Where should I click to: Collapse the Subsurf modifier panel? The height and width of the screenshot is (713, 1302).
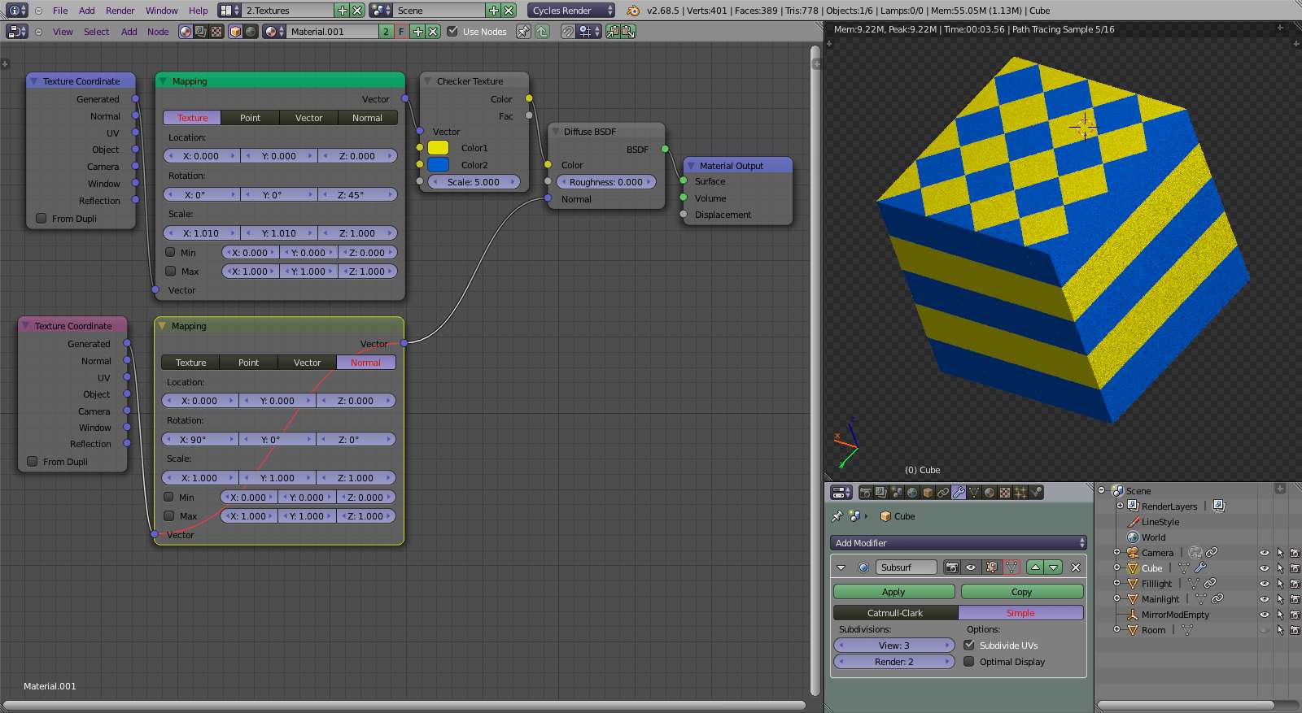(x=841, y=567)
